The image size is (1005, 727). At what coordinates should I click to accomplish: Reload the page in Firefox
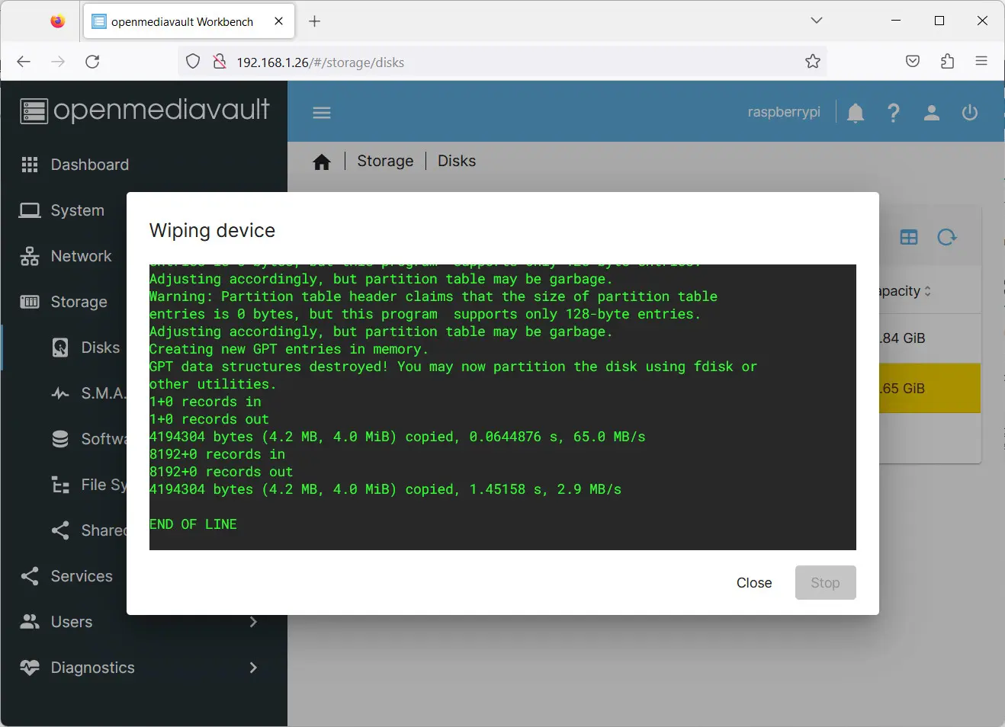92,62
